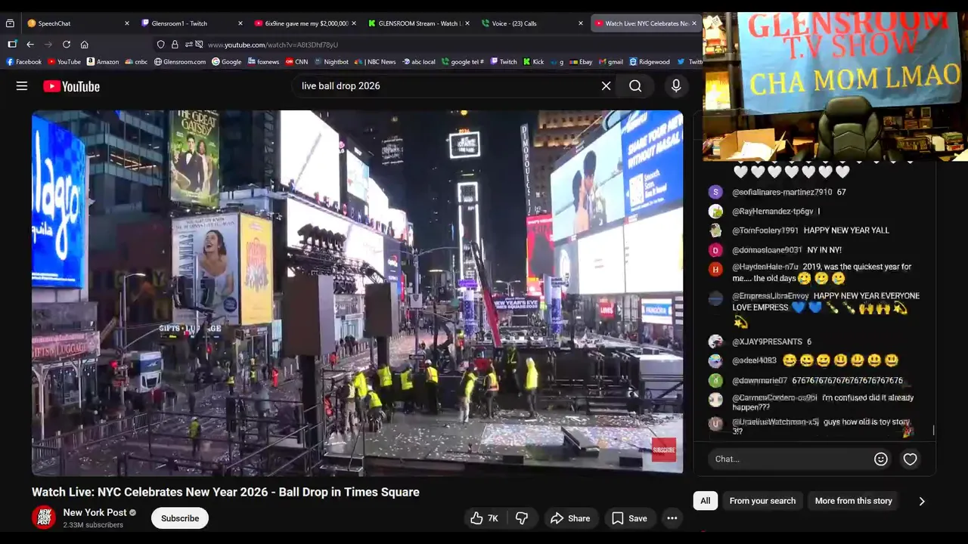968x544 pixels.
Task: Open the Kick bookmark
Action: click(534, 62)
